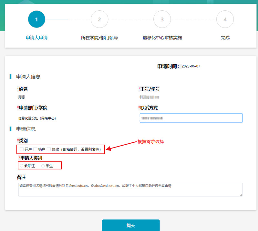Viewport: 258px width, 231px height.
Task: Click the step 3 circle icon
Action: (162, 19)
